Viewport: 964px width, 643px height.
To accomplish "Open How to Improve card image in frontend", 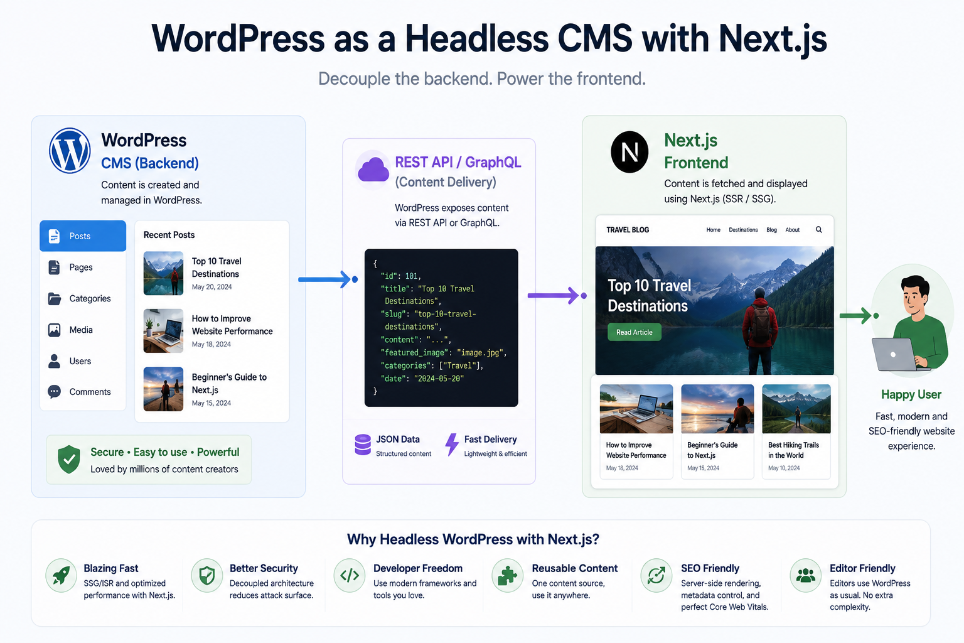I will point(636,409).
